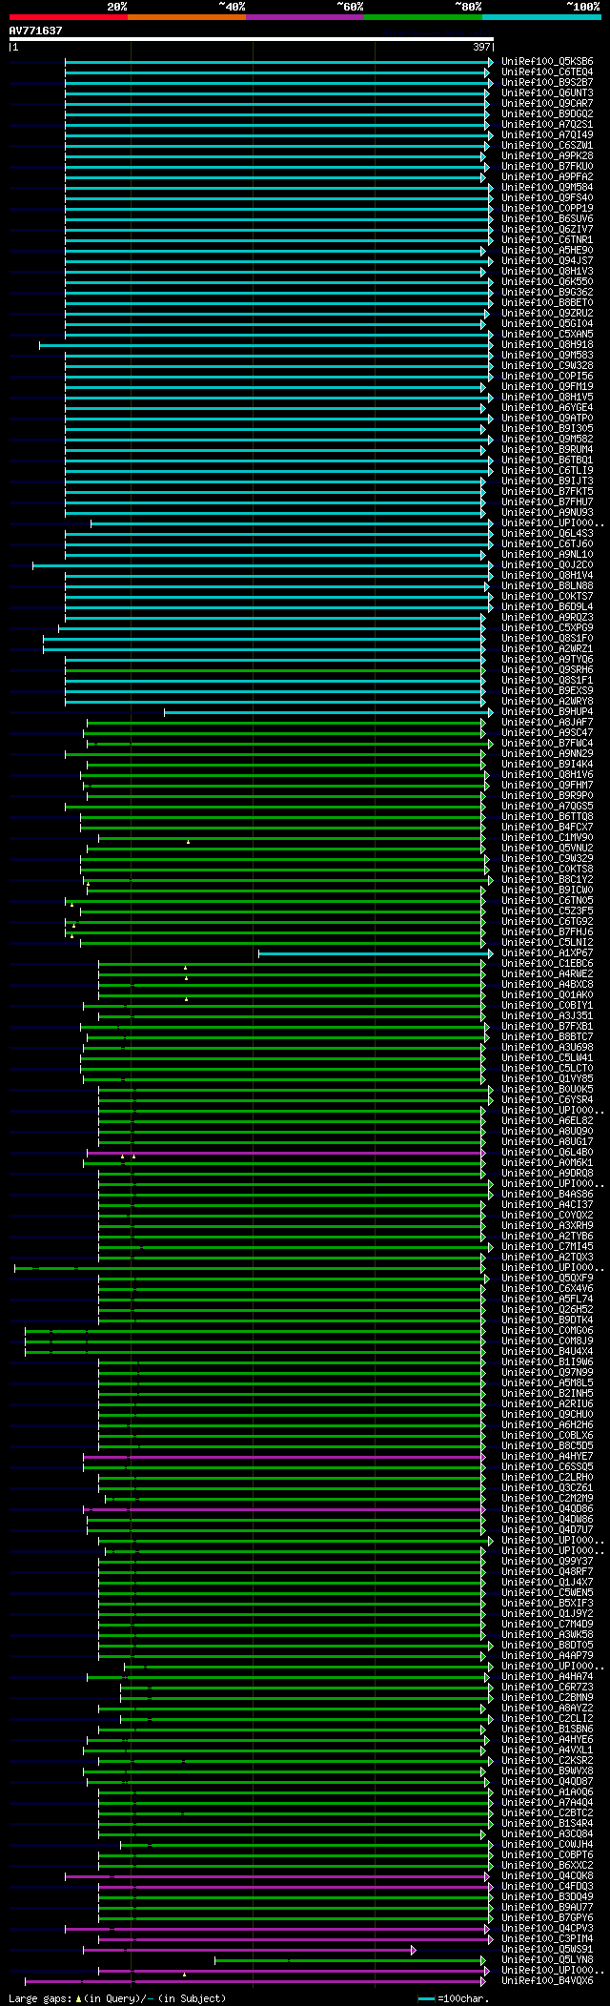Open UniRef100_Q94JS7 hit
This screenshot has width=610, height=2006.
tap(547, 261)
